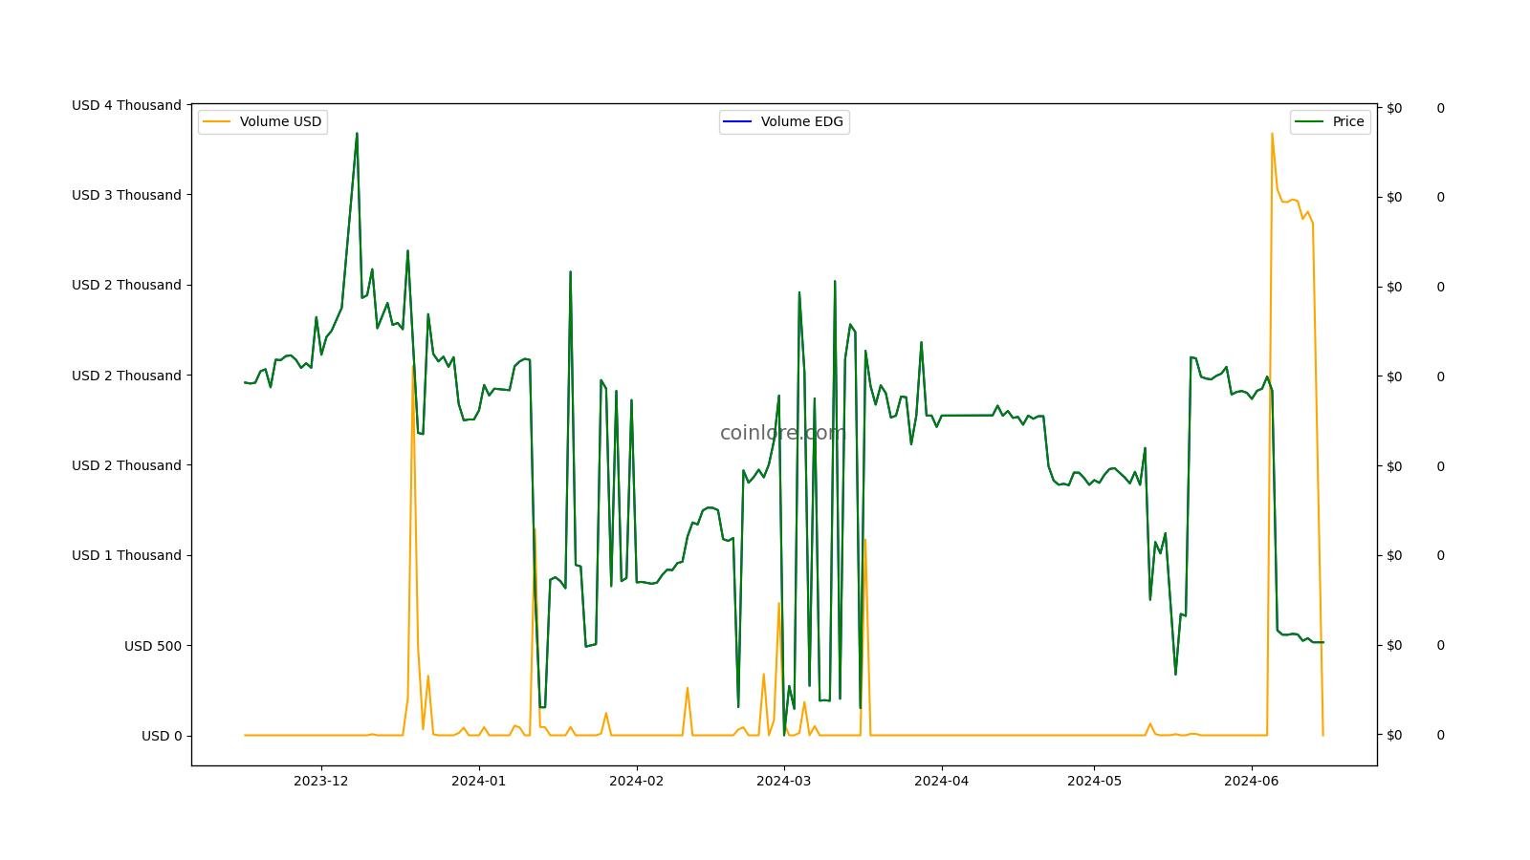Screen dimensions: 1530x860
Task: Click the orange Volume USD legend line
Action: 217,121
